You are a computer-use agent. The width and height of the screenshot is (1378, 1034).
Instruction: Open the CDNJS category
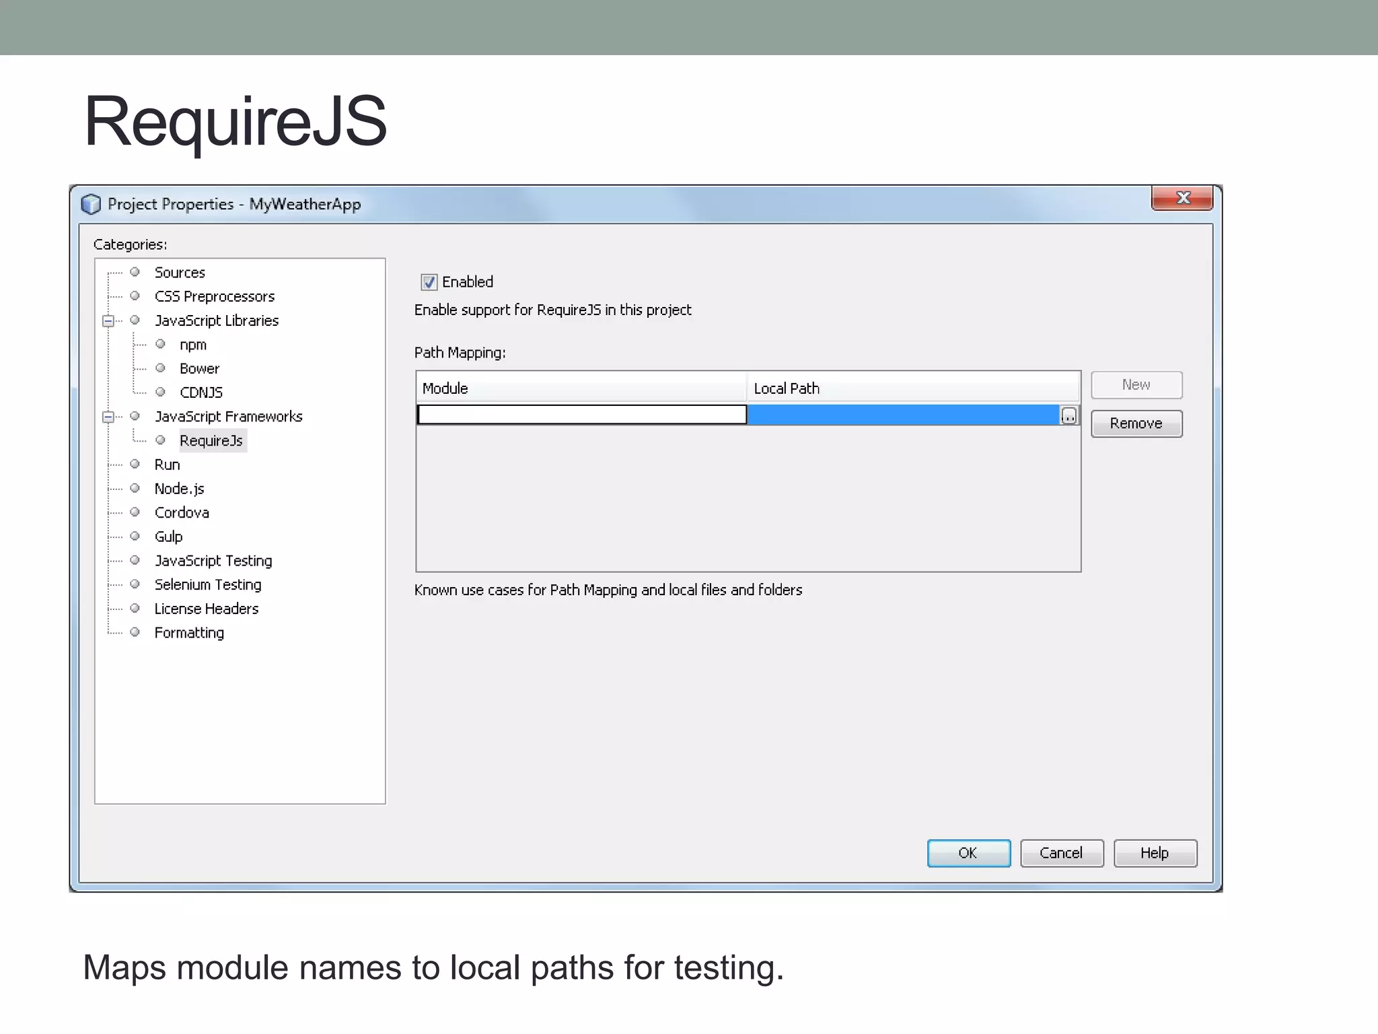[201, 392]
